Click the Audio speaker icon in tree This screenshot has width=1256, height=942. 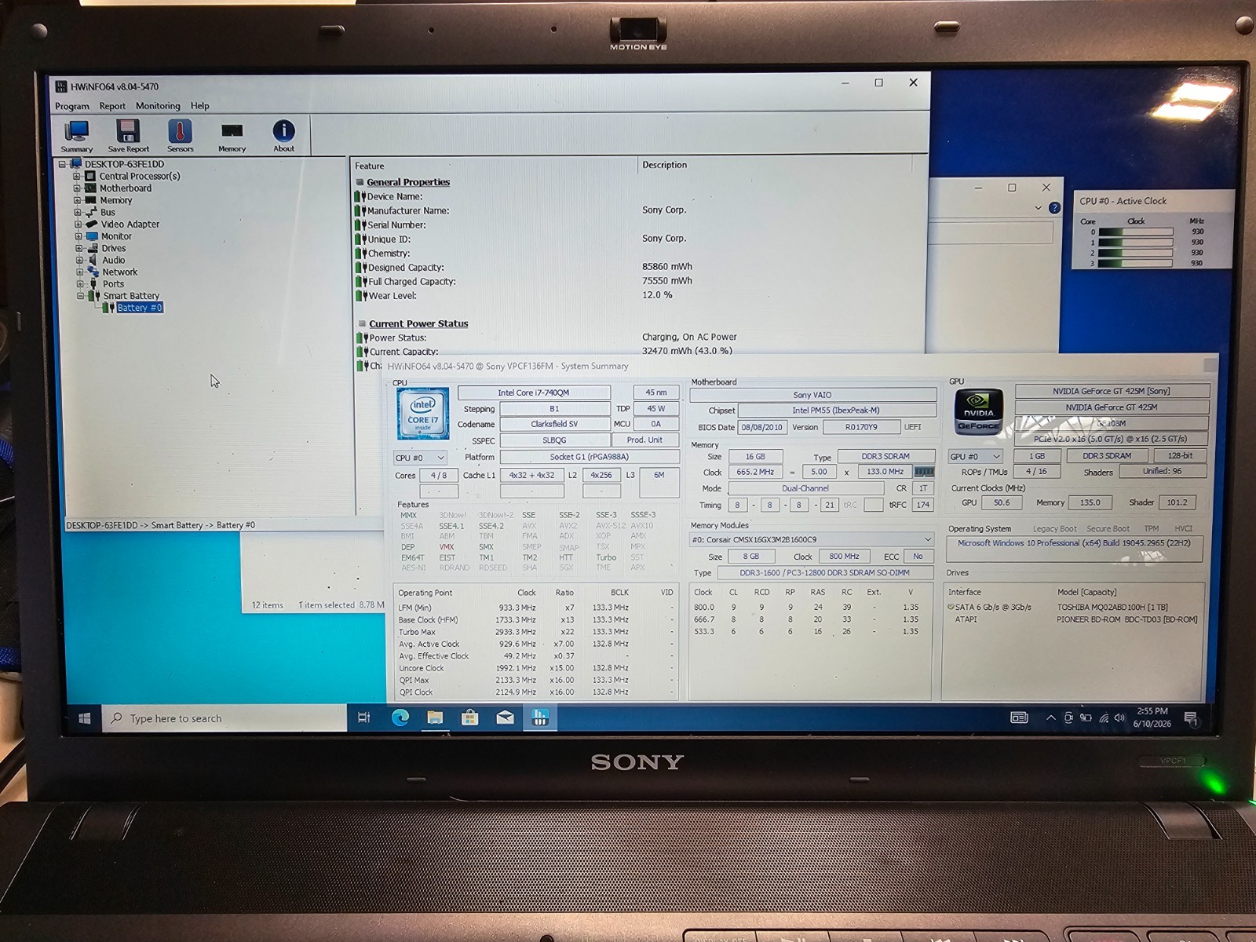[93, 260]
